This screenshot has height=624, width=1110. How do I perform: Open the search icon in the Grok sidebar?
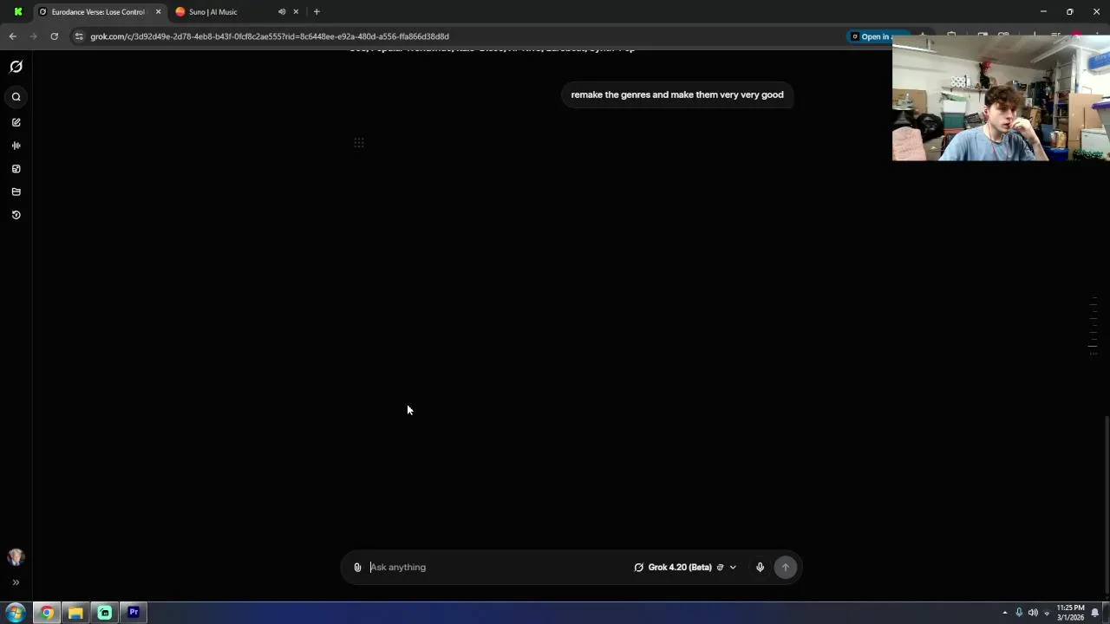click(16, 97)
